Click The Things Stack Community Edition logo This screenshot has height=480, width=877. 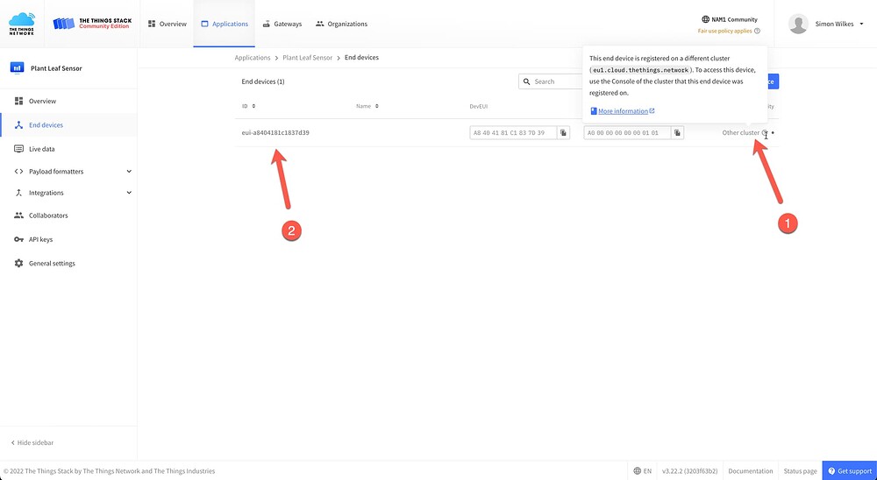click(x=92, y=24)
